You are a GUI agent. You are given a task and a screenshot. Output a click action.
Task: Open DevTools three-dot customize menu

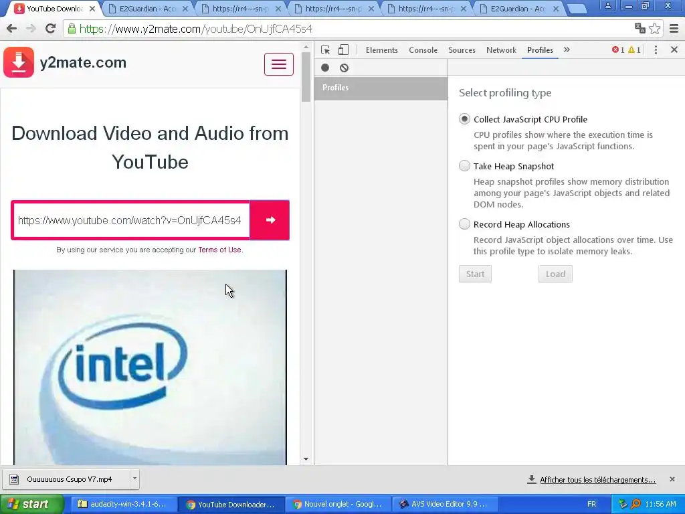click(656, 50)
